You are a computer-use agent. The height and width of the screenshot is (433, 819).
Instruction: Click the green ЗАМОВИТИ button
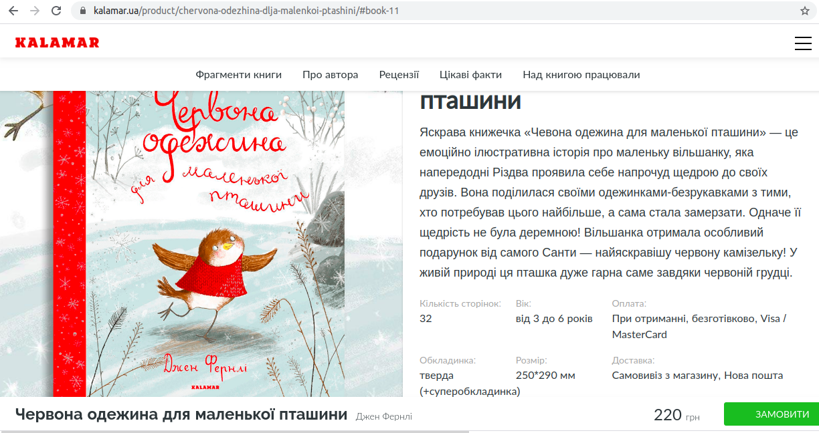tap(771, 414)
